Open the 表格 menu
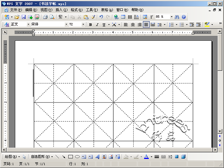This screenshot has width=224, height=168. tap(107, 10)
